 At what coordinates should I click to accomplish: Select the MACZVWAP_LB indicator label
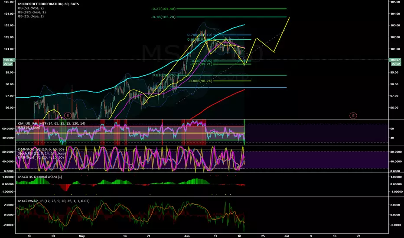[x=54, y=201]
